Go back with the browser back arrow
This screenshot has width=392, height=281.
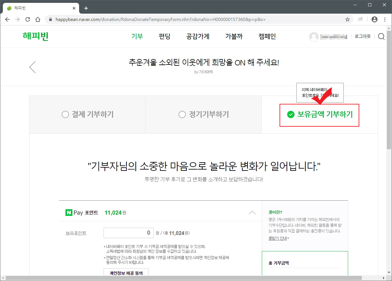7,19
